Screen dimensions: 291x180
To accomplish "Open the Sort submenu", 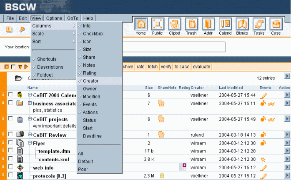I will [37, 41].
